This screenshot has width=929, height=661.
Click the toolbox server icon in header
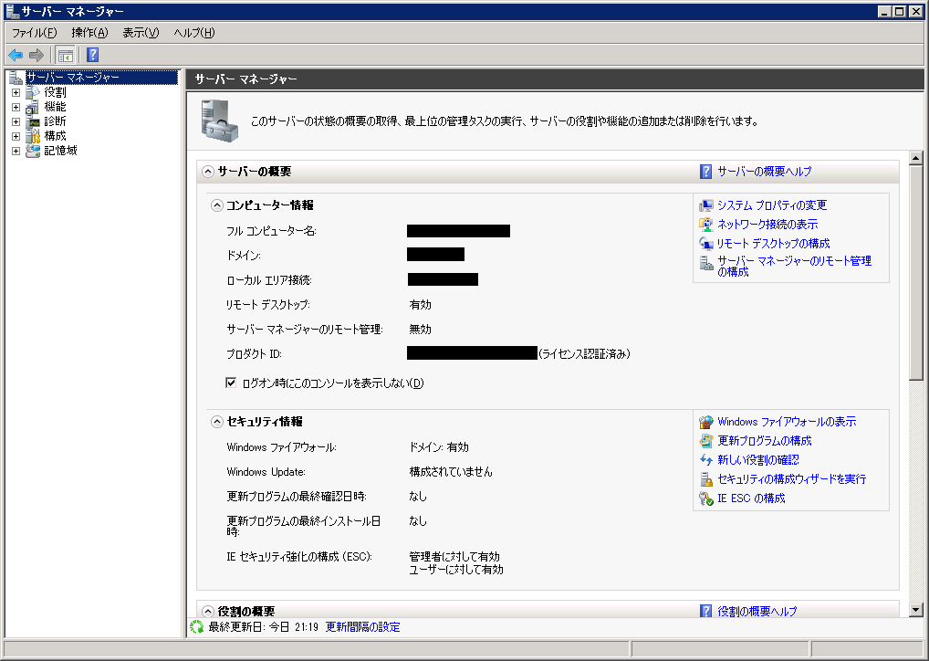click(219, 121)
